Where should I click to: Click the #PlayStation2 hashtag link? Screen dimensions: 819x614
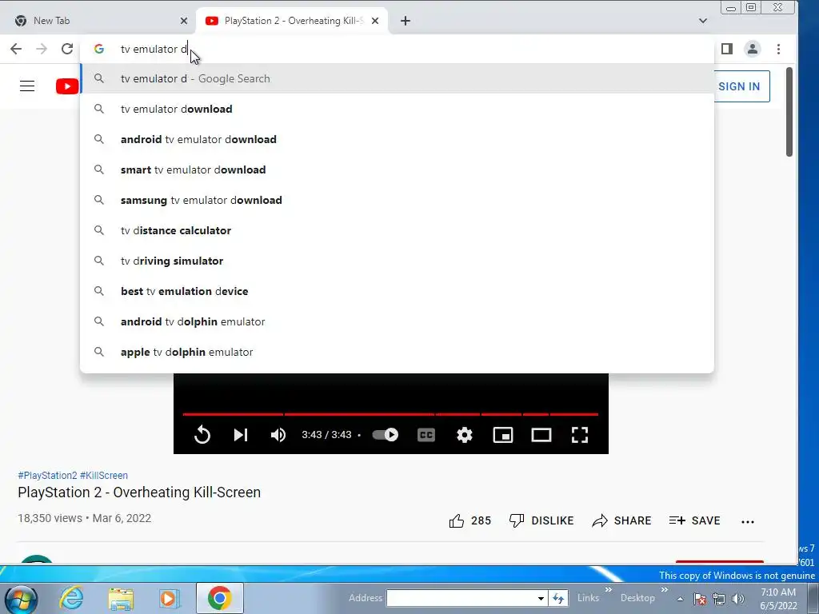click(x=47, y=475)
